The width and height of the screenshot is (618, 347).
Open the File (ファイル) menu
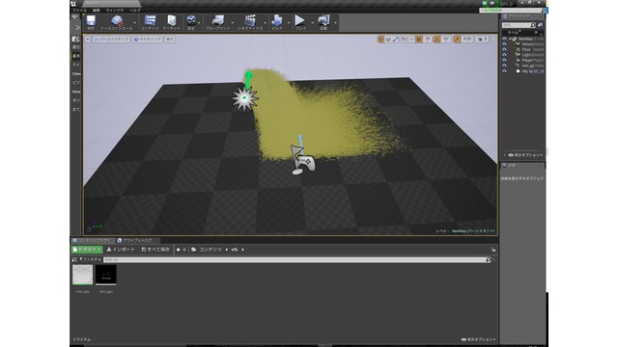(x=79, y=11)
